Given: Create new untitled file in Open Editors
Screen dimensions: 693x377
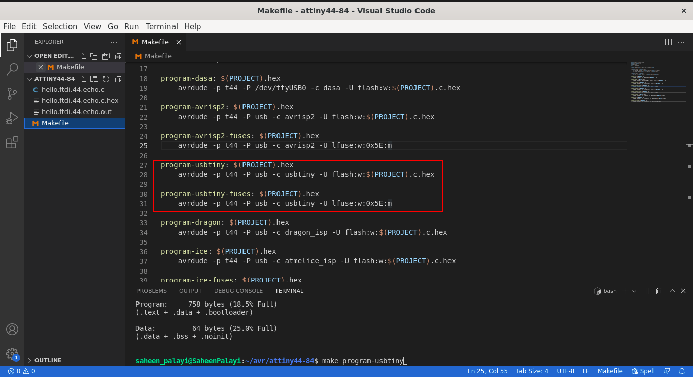Looking at the screenshot, I should click(x=82, y=56).
